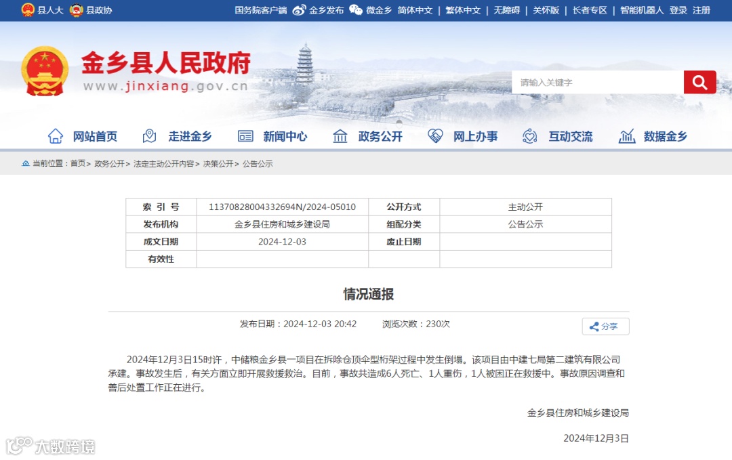Open 长者专区
Viewport: 732px width, 460px height.
(590, 10)
